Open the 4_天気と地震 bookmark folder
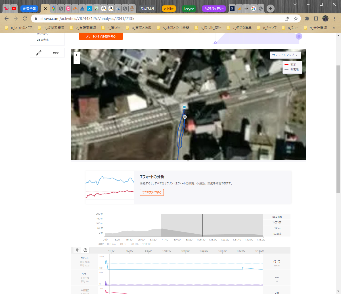The height and width of the screenshot is (294, 341). [139, 28]
